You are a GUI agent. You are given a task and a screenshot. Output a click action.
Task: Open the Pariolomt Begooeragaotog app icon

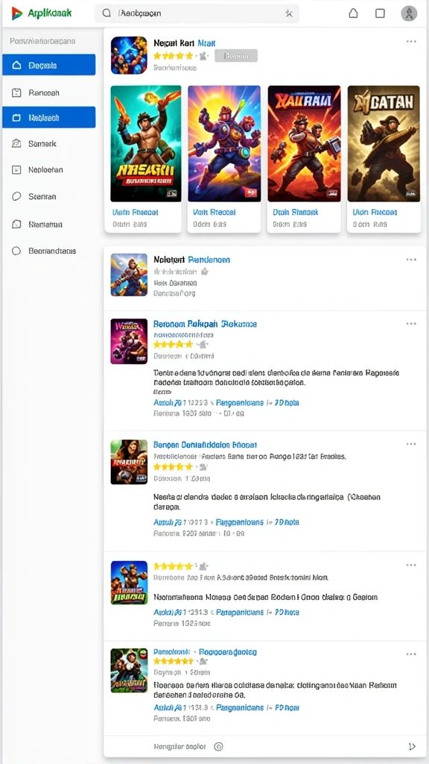point(129,670)
